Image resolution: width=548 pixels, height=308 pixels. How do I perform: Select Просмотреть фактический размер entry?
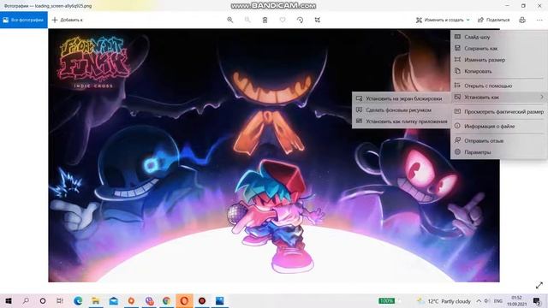[x=498, y=112]
